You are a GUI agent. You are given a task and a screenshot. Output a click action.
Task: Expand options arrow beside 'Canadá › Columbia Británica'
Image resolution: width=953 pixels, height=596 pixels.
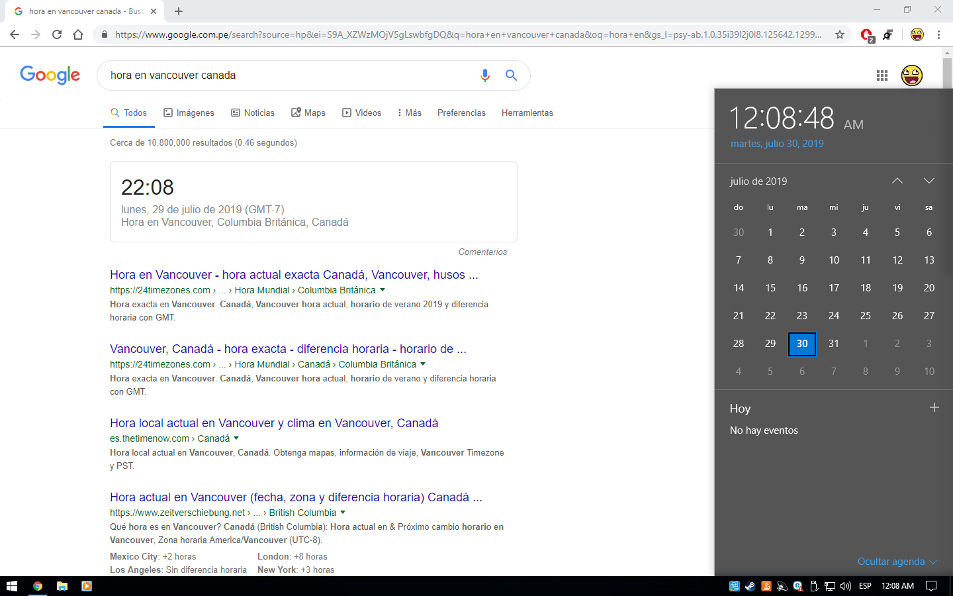coord(423,364)
